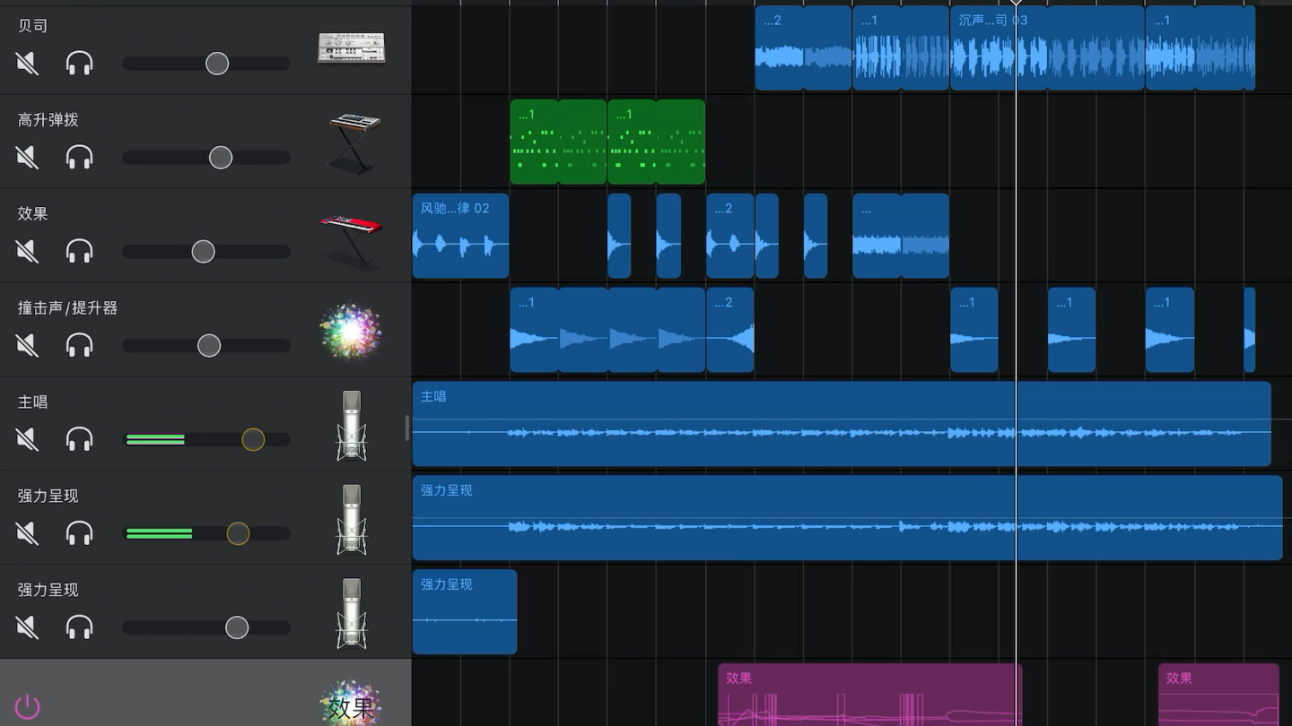This screenshot has height=726, width=1292.
Task: Select the second pink 效果 region
Action: click(x=1218, y=695)
